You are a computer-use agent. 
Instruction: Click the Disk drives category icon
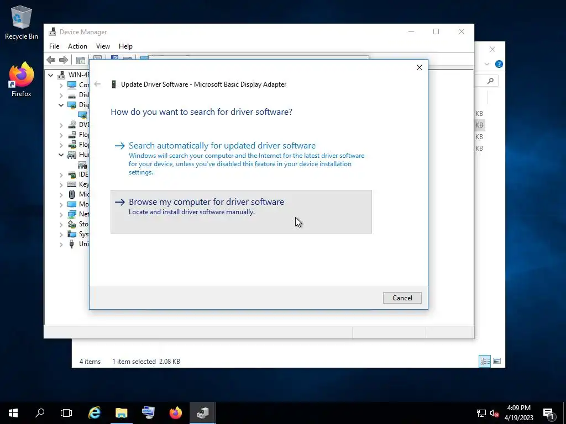click(72, 95)
